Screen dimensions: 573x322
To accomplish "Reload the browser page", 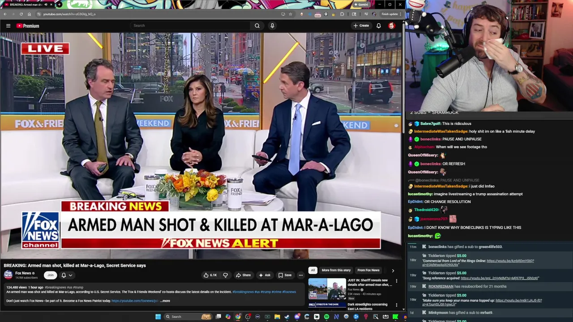I will (x=21, y=14).
